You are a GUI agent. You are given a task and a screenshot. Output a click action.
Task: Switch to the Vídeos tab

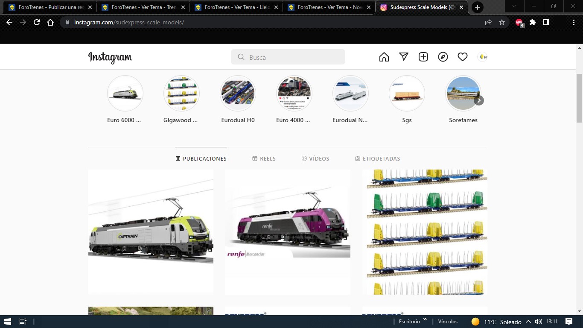click(315, 158)
